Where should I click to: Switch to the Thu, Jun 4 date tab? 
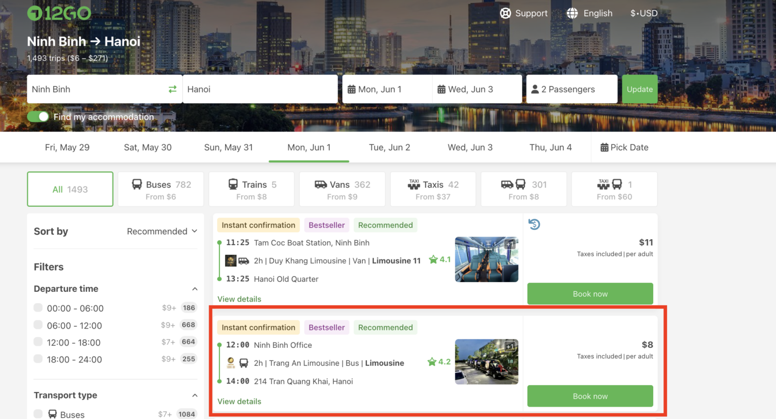[551, 148]
